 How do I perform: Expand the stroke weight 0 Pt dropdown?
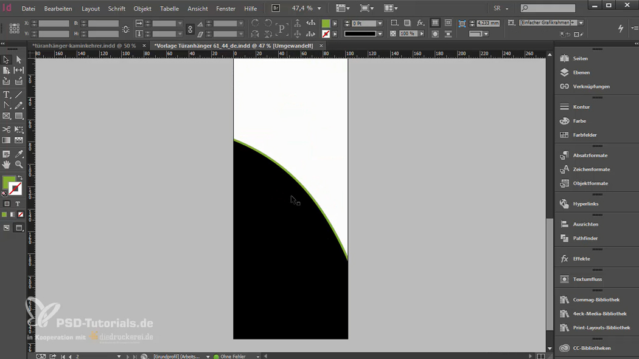point(380,24)
